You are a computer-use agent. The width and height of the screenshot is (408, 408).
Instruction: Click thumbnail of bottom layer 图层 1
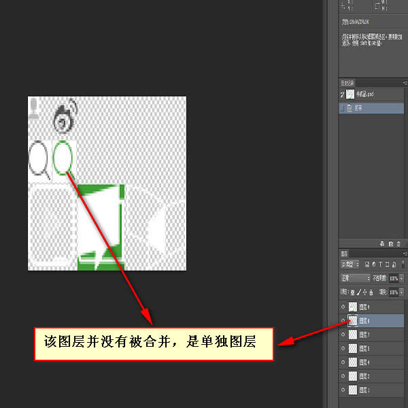[353, 390]
